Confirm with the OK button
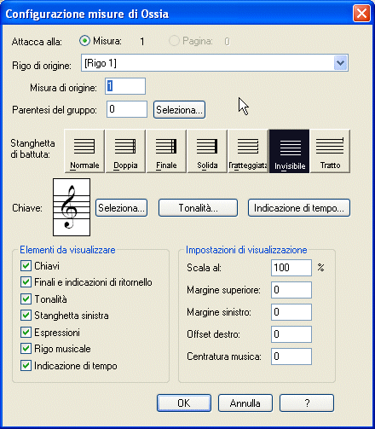Screen dimensions: 375x429 184,403
